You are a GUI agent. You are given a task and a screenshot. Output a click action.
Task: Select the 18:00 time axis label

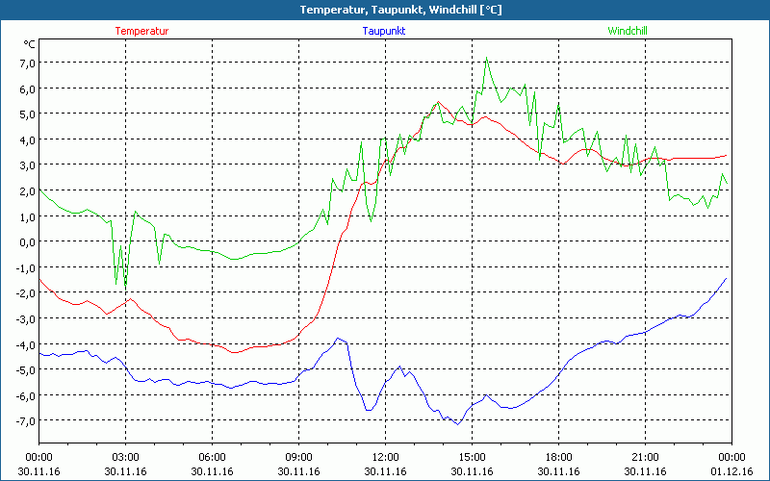558,457
